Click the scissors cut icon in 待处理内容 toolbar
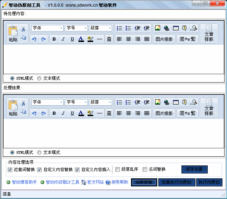Viewport: 227px width, 199px height. click(x=23, y=29)
